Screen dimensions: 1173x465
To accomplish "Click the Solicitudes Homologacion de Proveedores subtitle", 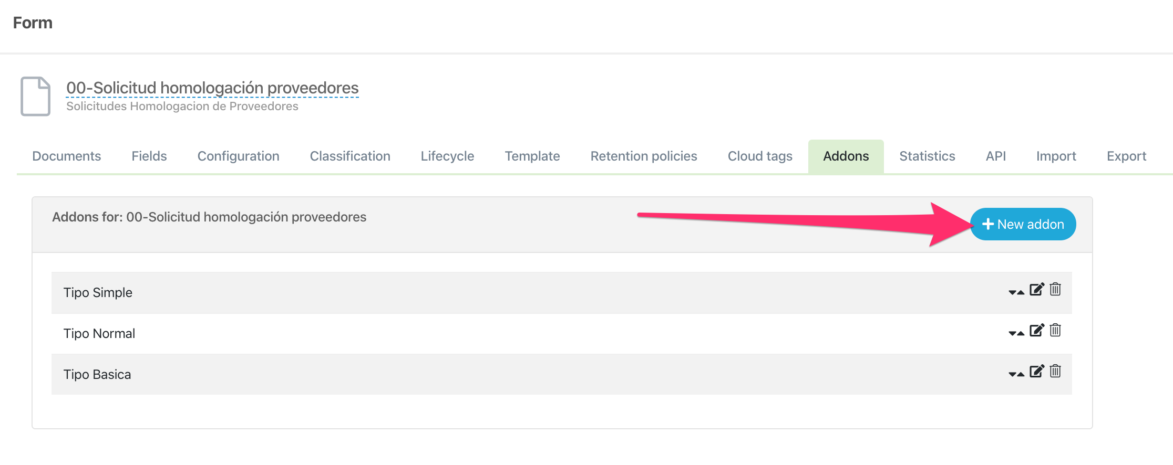I will (x=182, y=106).
